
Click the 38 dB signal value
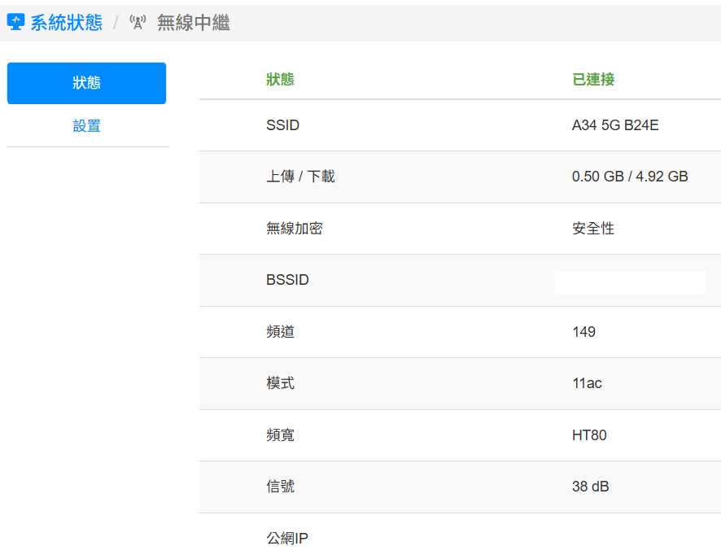click(x=590, y=487)
